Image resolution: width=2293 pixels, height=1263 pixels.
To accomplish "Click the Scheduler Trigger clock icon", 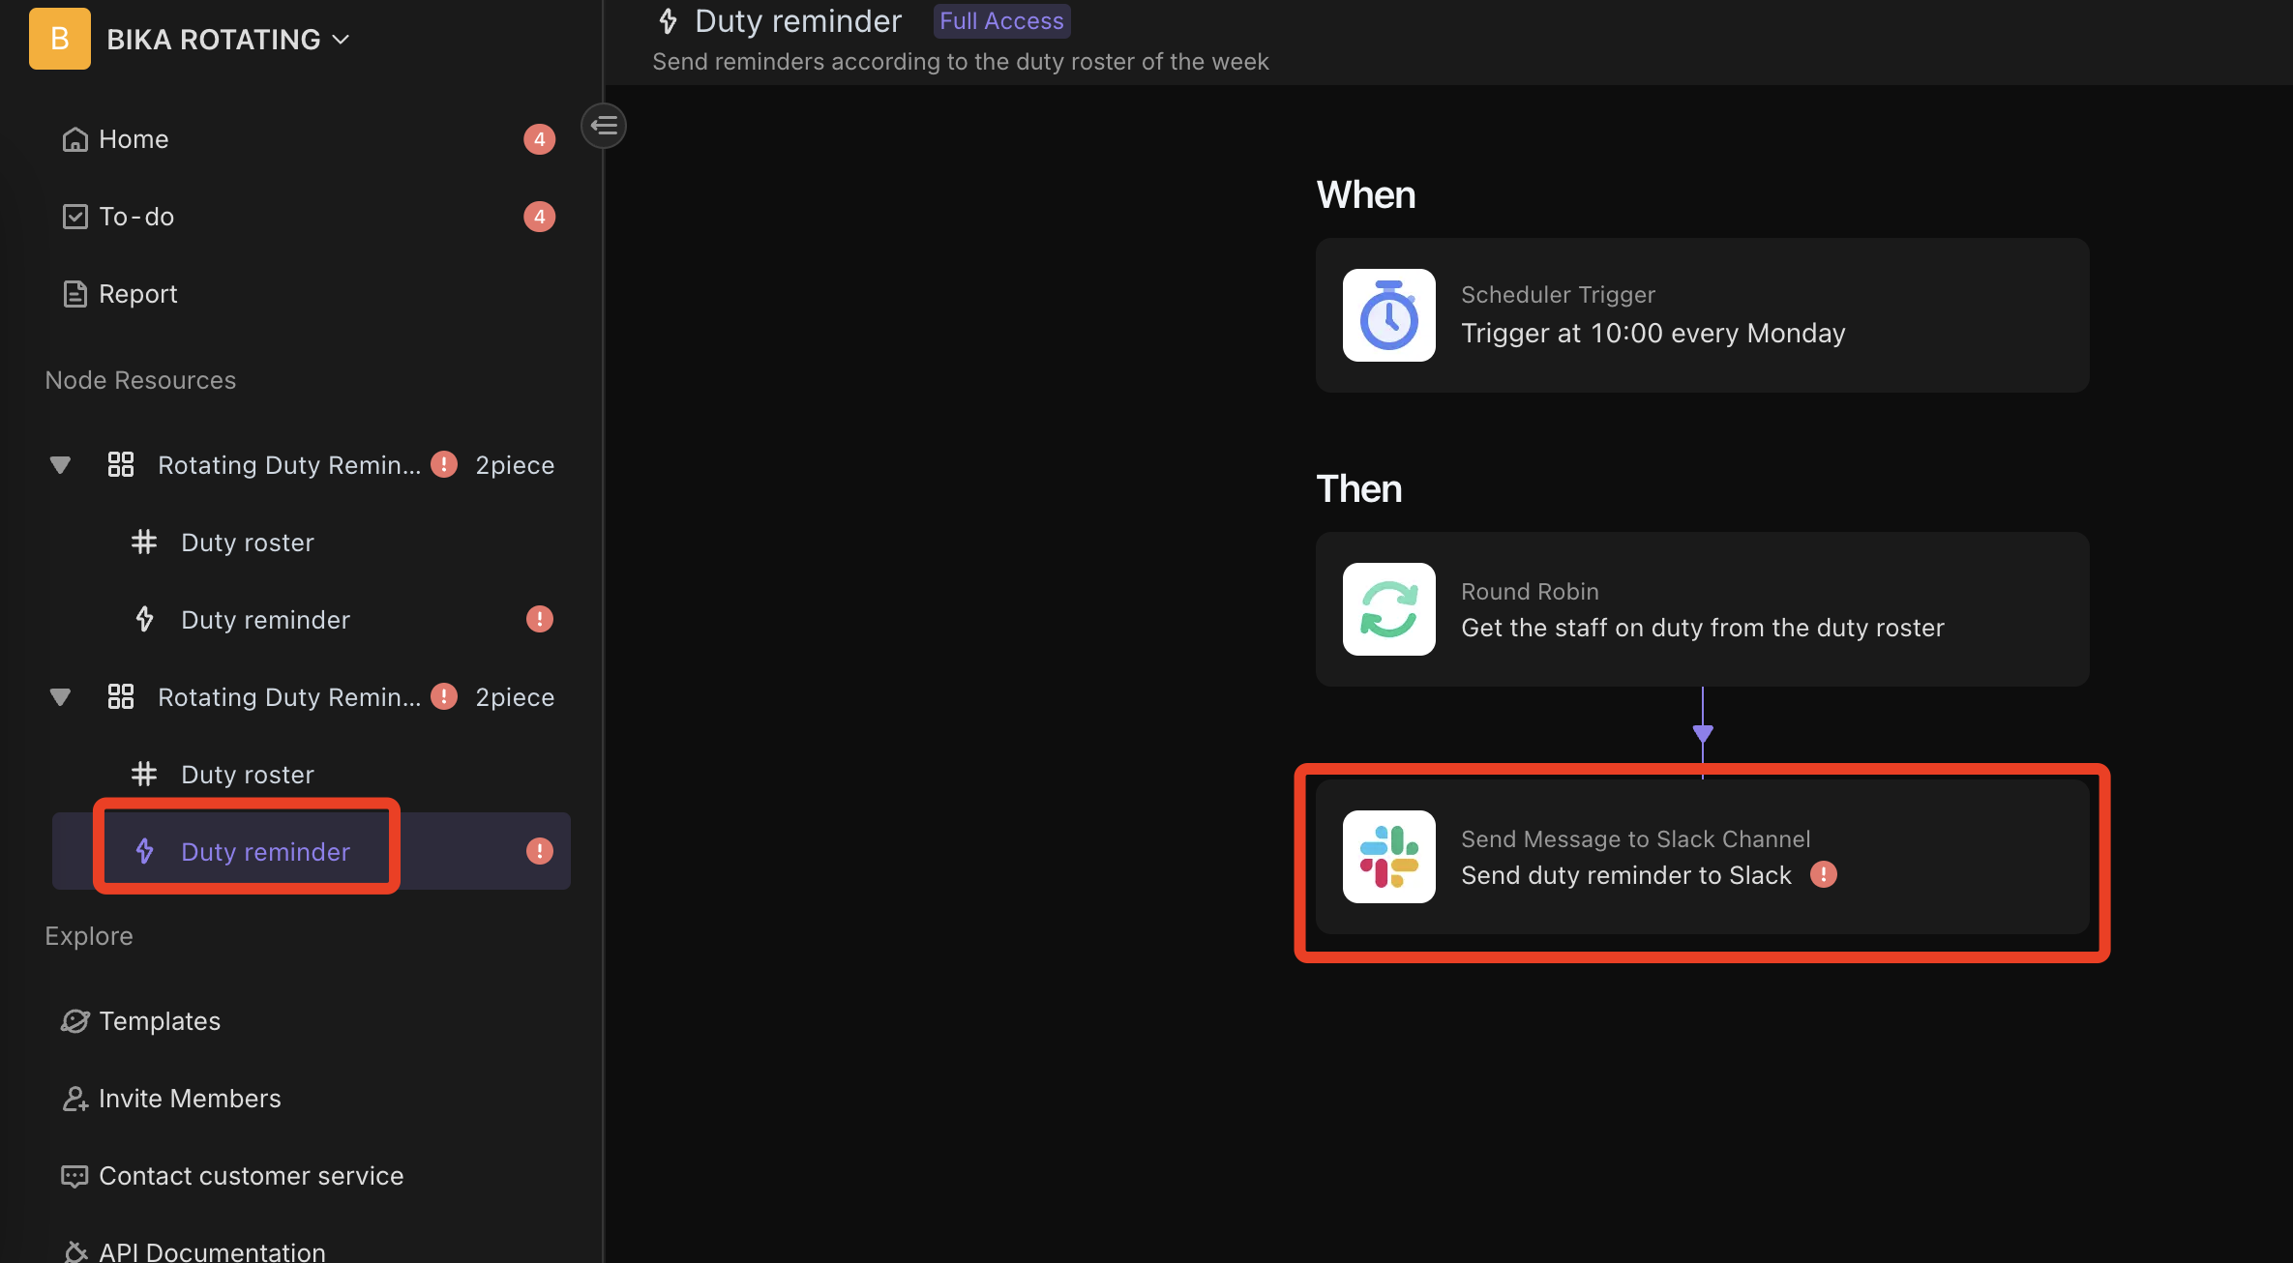I will (1389, 314).
